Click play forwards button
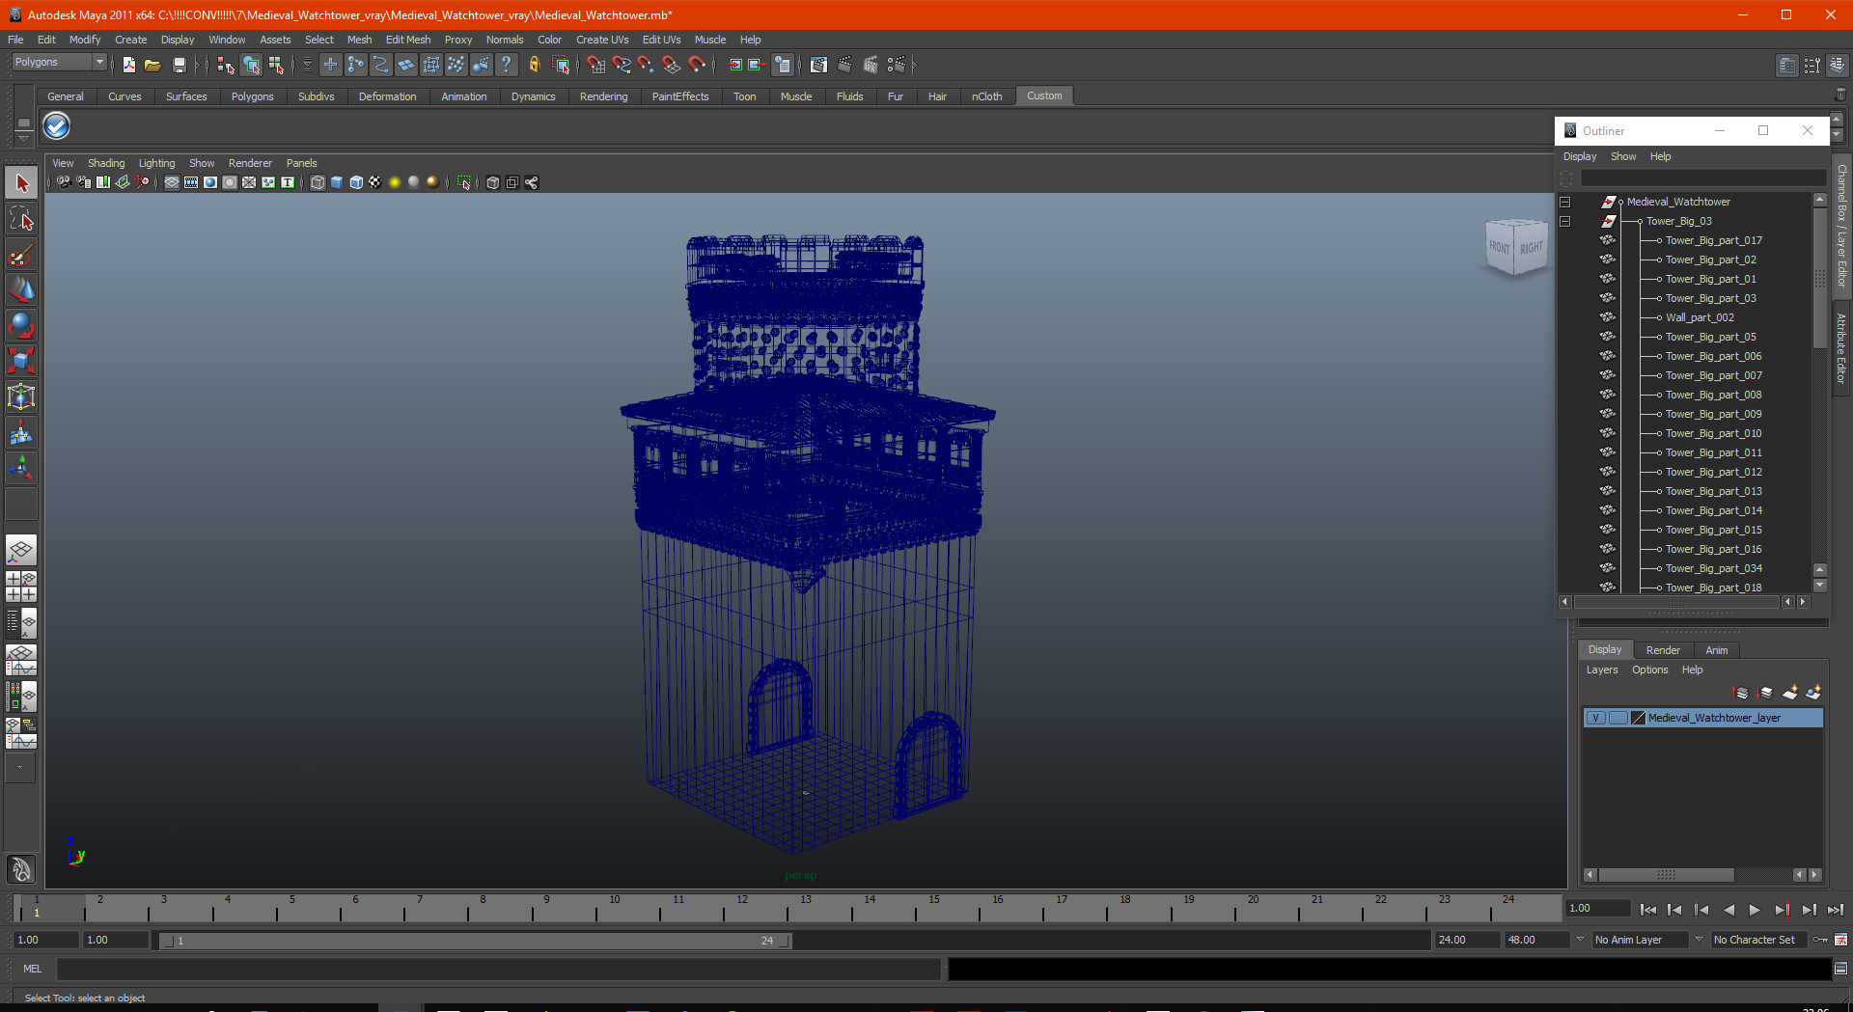Screen dimensions: 1853x1012 coord(1755,910)
